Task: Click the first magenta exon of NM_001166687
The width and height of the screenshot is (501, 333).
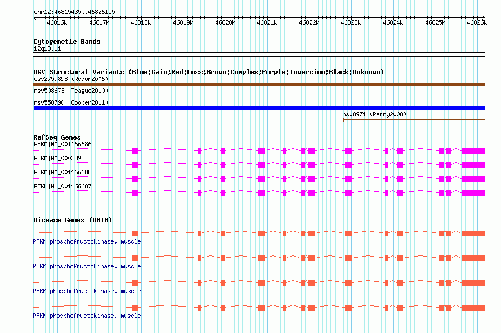Action: click(135, 193)
